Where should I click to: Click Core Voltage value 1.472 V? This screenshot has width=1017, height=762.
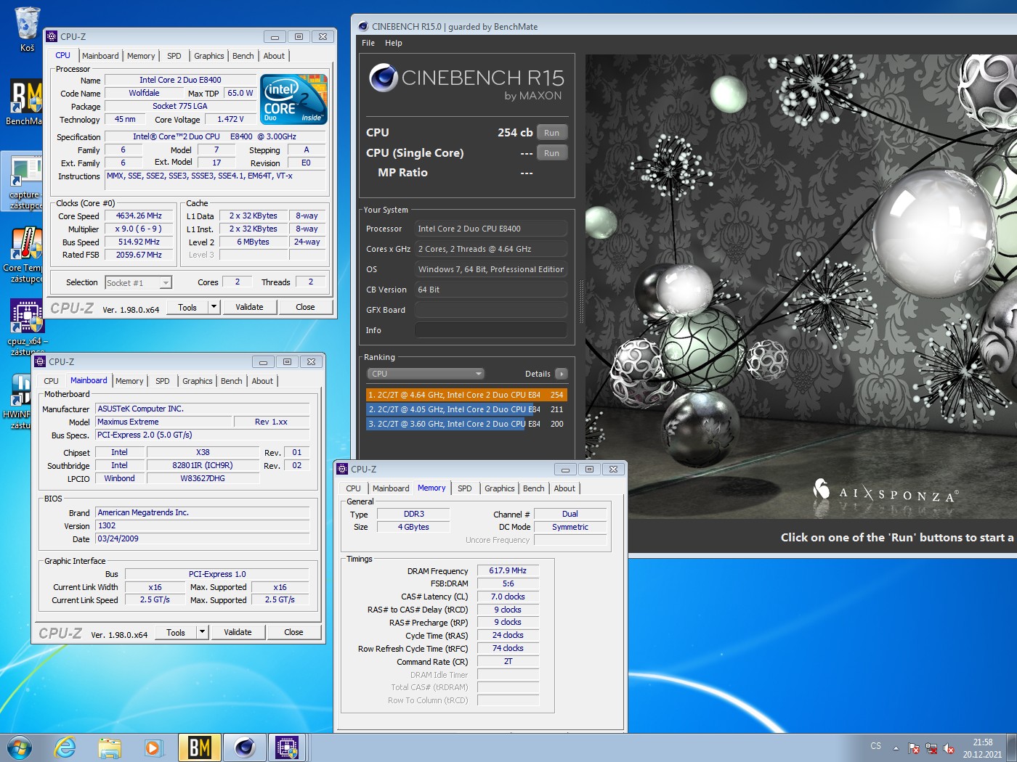pos(230,119)
